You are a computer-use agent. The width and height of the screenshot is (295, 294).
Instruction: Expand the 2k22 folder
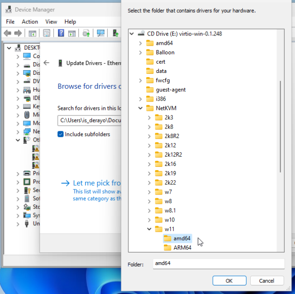point(149,183)
